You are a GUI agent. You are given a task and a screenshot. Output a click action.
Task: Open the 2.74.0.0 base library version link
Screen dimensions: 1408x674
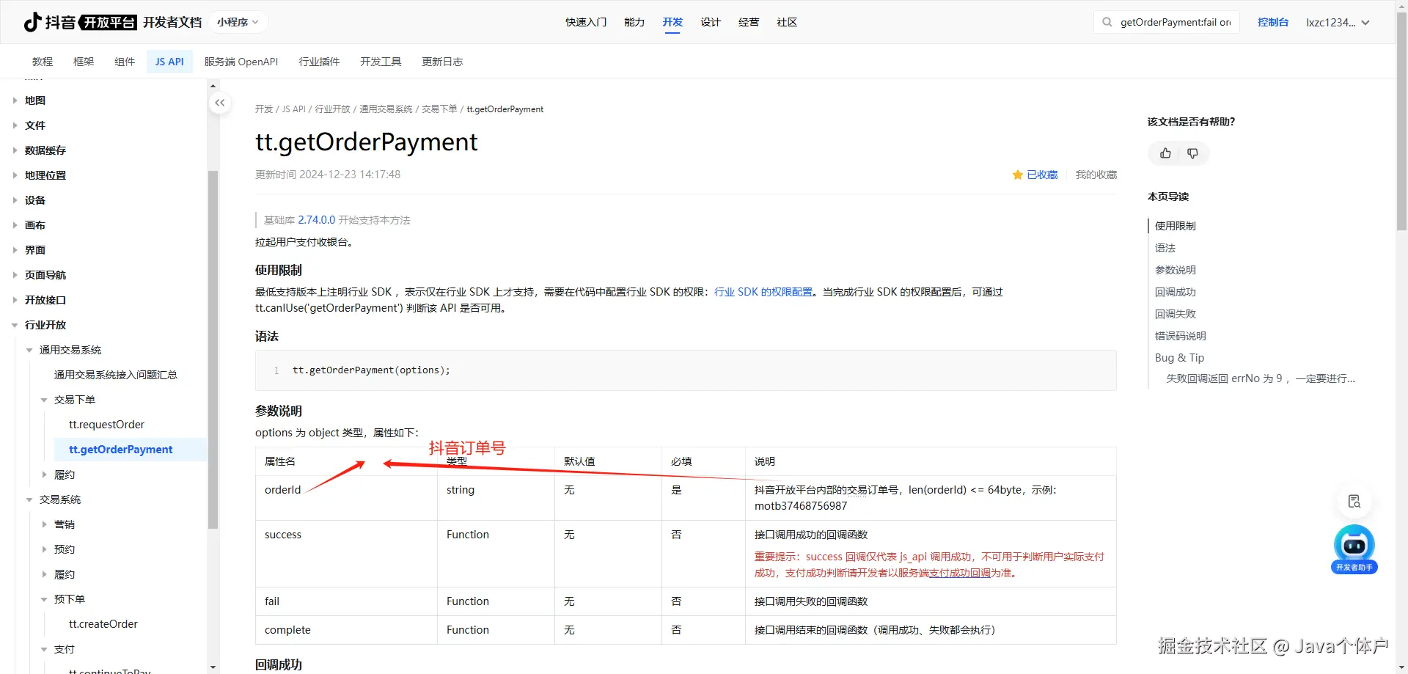click(x=317, y=220)
